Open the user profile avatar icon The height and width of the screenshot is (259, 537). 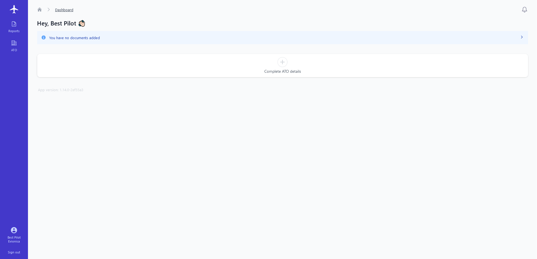coord(14,230)
